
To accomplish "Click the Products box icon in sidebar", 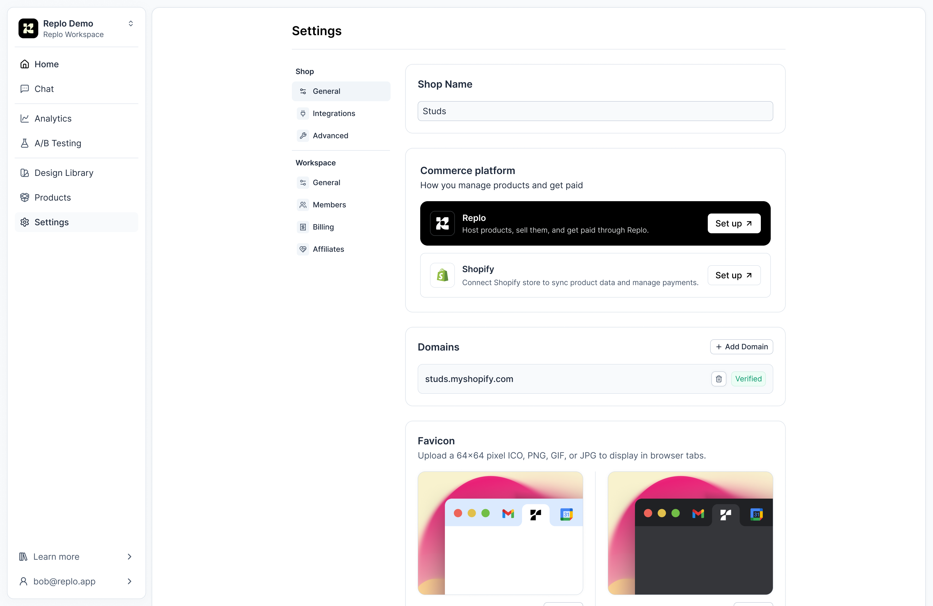I will point(25,197).
